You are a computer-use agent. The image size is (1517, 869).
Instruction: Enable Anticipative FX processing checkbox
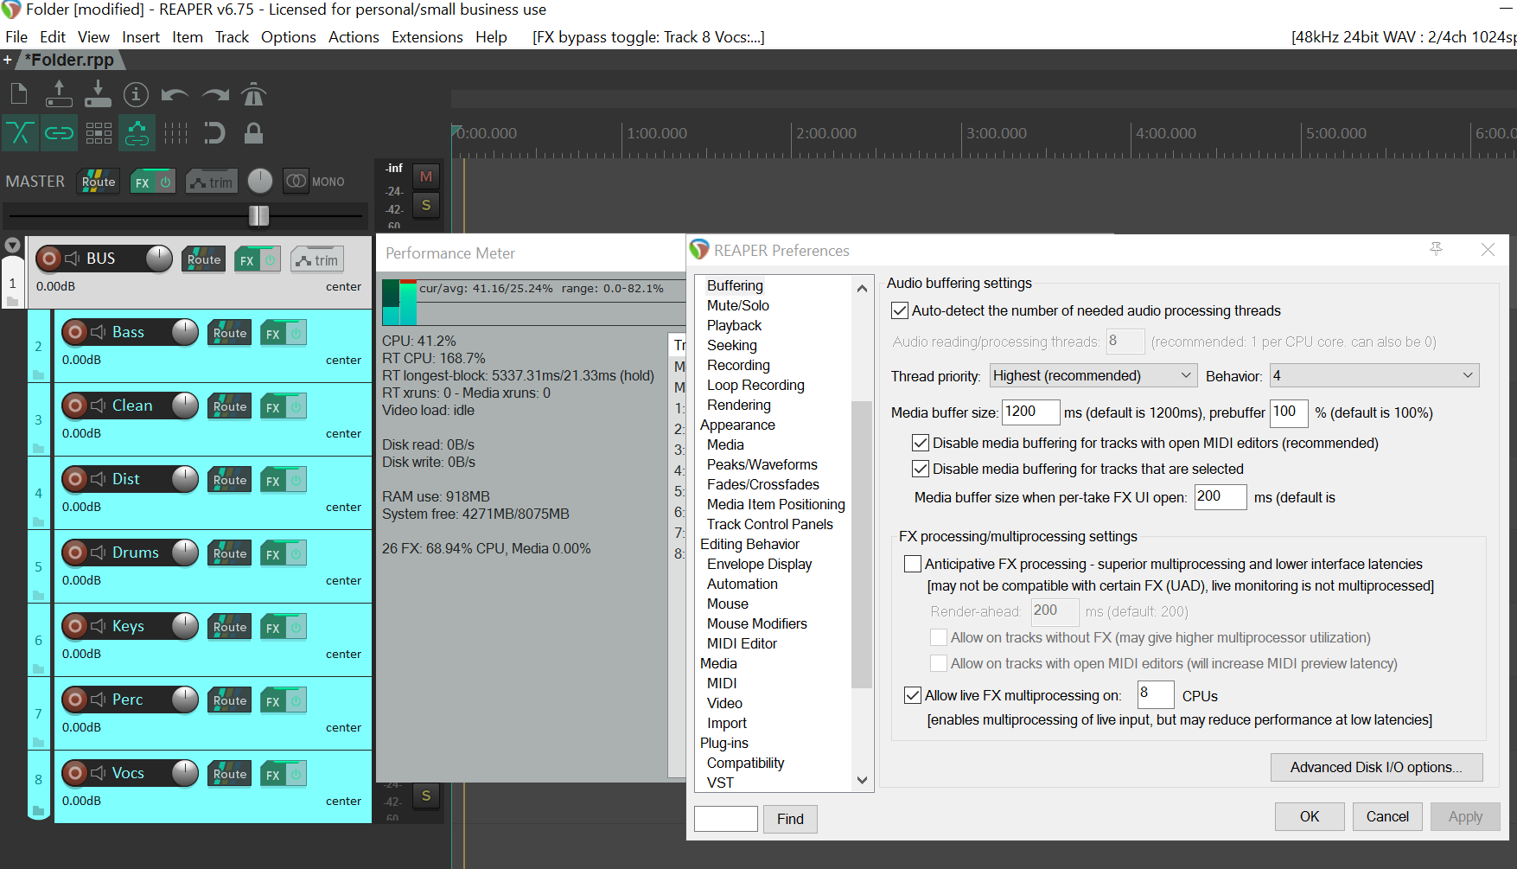pos(913,564)
